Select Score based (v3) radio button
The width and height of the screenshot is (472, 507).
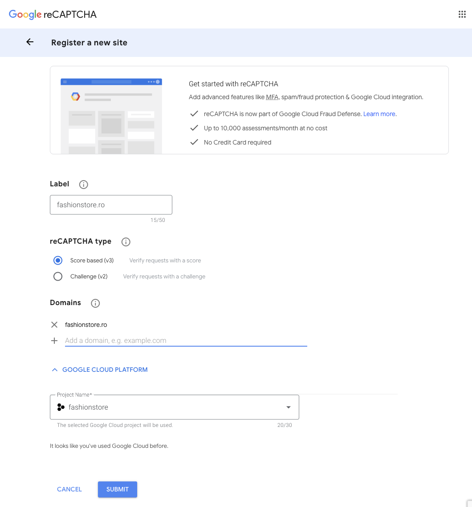click(58, 260)
